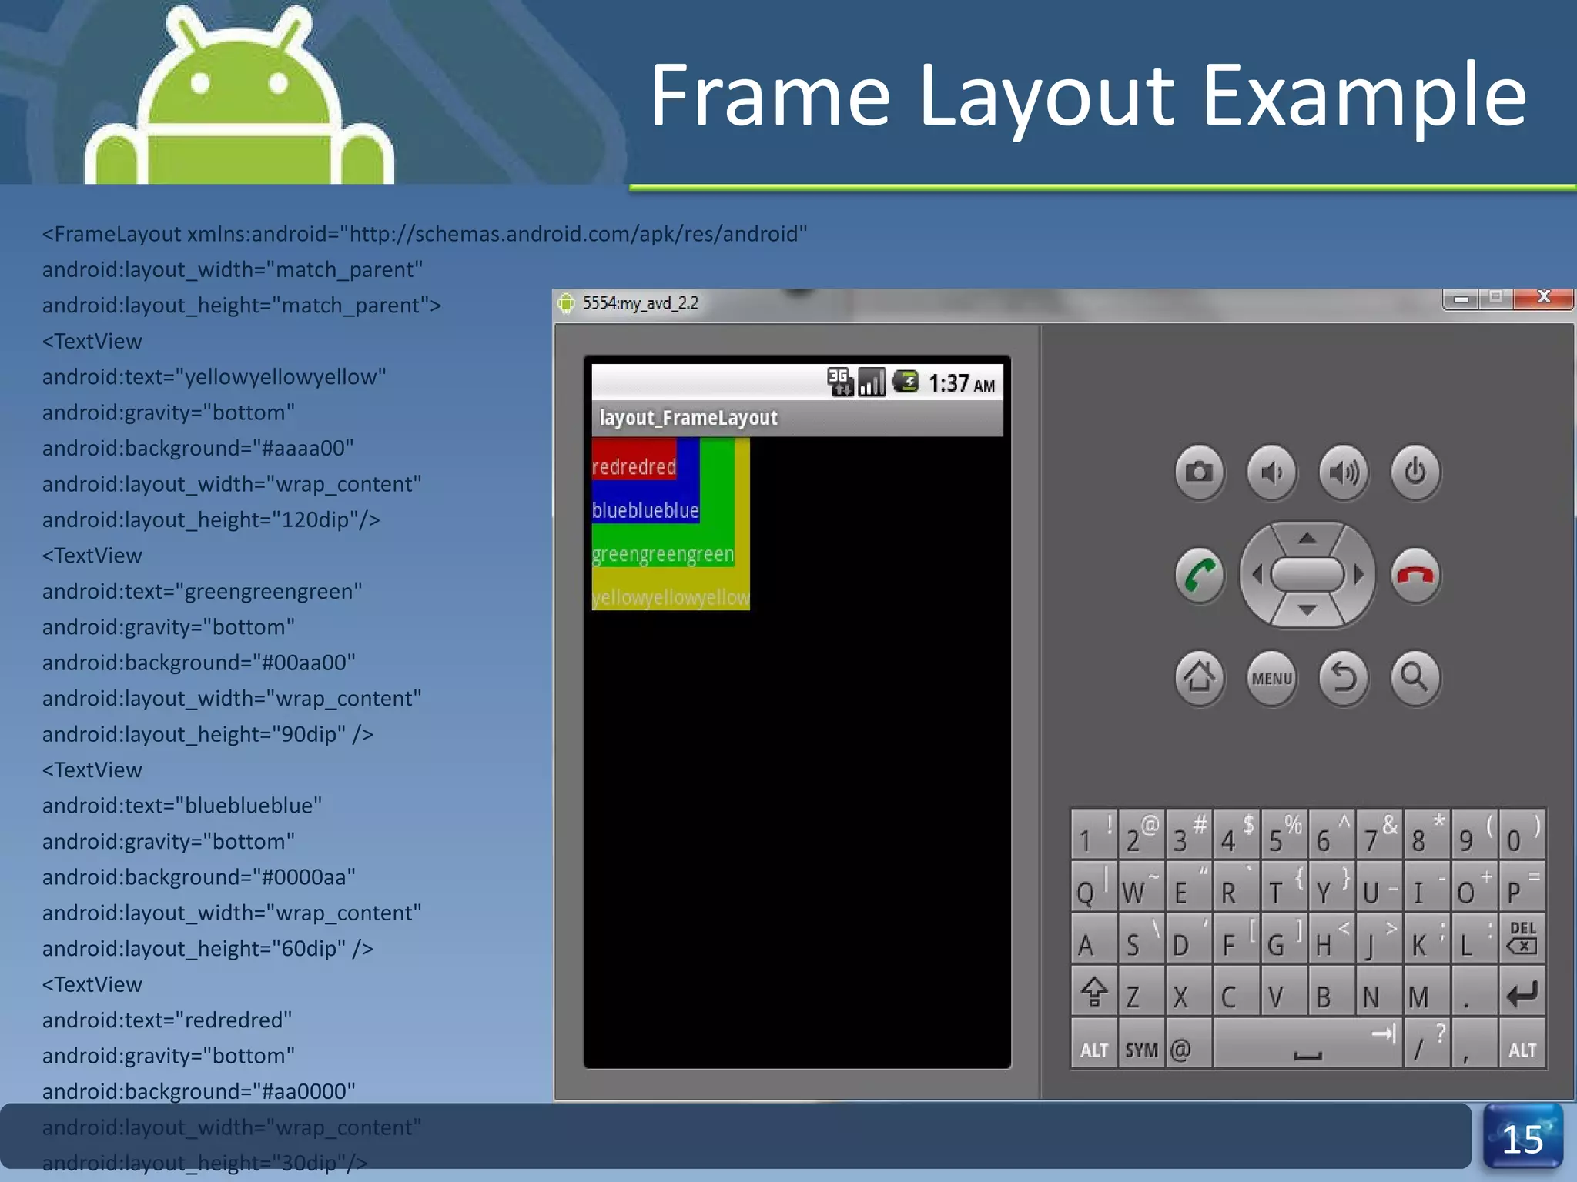Tap the redredred text view

[634, 459]
